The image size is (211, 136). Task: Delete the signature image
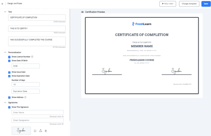46,131
